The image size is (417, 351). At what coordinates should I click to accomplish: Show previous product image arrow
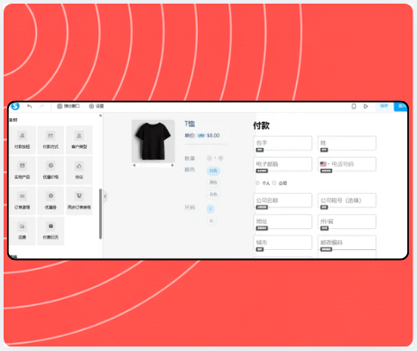pyautogui.click(x=134, y=165)
